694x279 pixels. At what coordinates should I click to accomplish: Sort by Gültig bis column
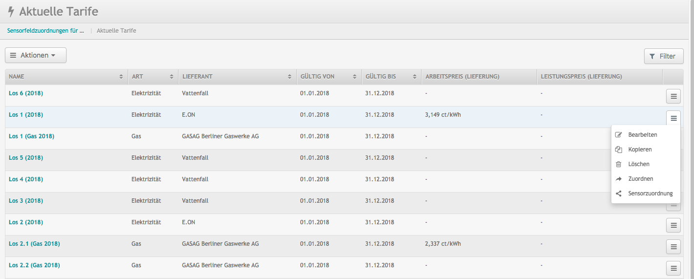tap(415, 77)
